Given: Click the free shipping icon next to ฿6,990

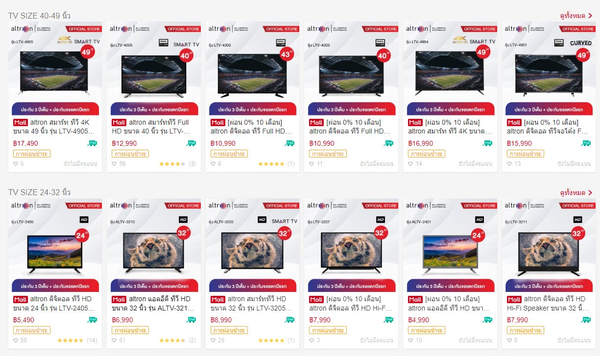Looking at the screenshot, I should [x=191, y=320].
